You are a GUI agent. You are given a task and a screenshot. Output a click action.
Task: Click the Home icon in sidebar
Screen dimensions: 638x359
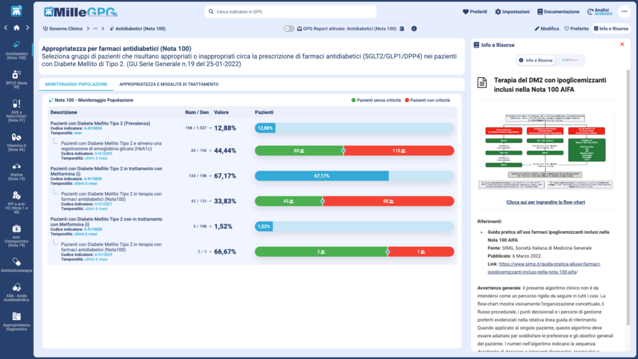16,27
